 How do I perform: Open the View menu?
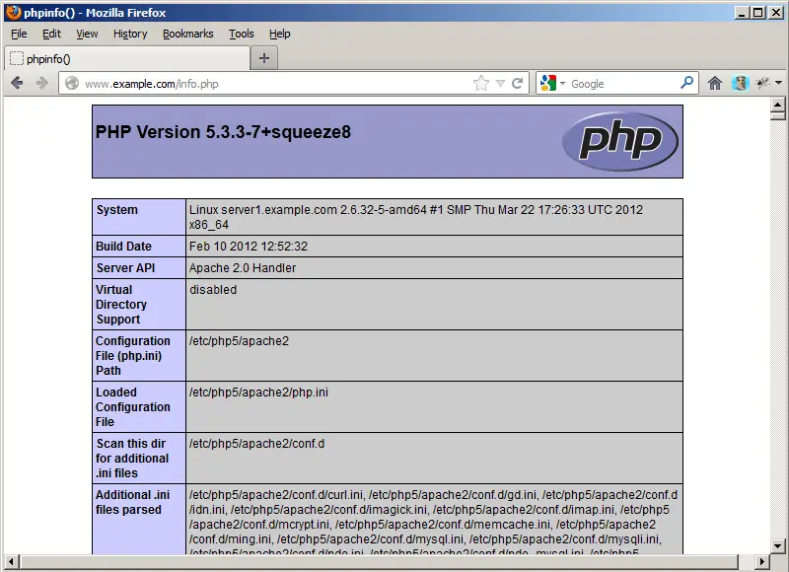click(x=87, y=34)
